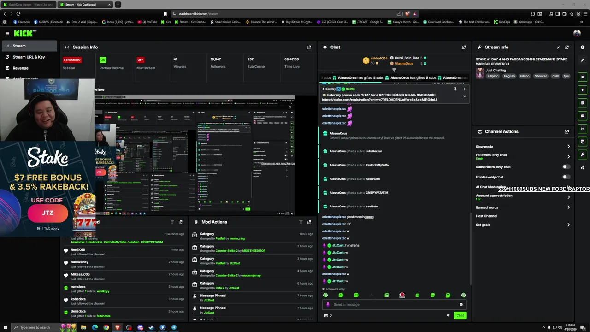Reload the page in browser
The height and width of the screenshot is (332, 590).
click(x=18, y=14)
